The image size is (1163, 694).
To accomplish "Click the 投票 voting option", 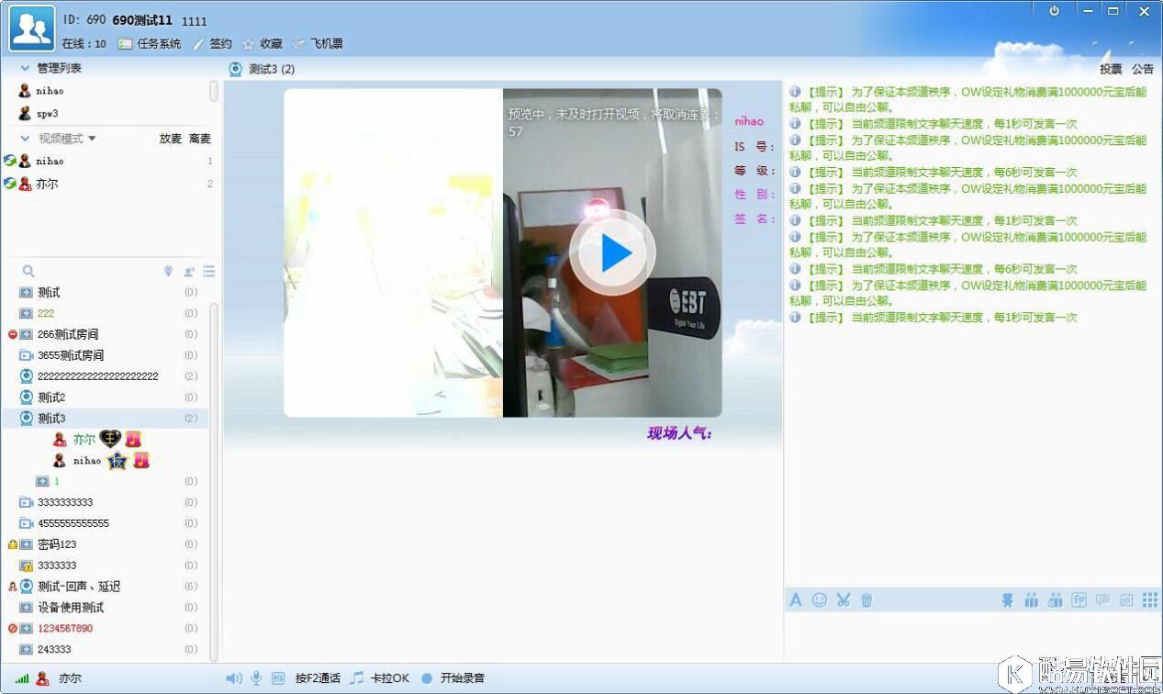I will (x=1110, y=69).
